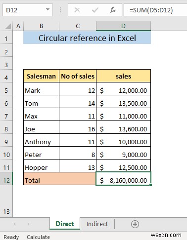Select the $12,000.00 sales cell
Screen dimensions: 187x240
coord(123,89)
